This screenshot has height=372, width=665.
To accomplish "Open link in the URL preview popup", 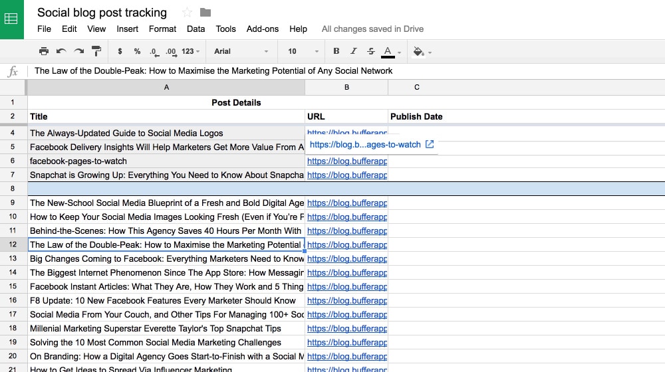I will (x=430, y=144).
